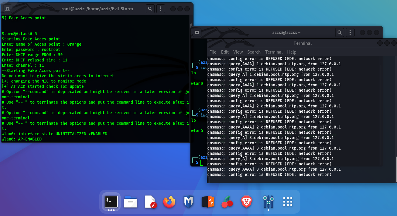Viewport: 397px width, 216px height.
Task: Open the Search menu in Terminal
Action: (254, 52)
